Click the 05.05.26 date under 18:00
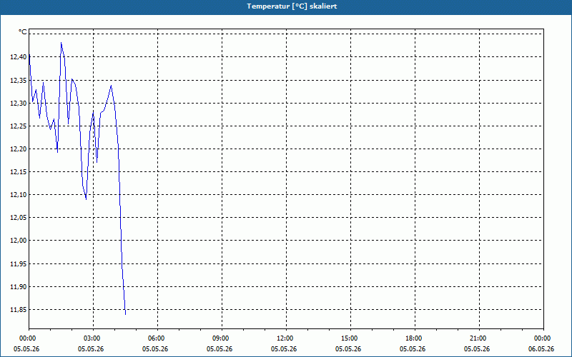The width and height of the screenshot is (572, 357). click(413, 349)
